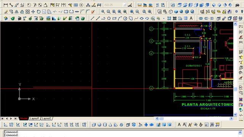Viewport: 244px width, 137px height.
Task: Open the dimension style ISO-25 dropdown
Action: click(x=125, y=5)
